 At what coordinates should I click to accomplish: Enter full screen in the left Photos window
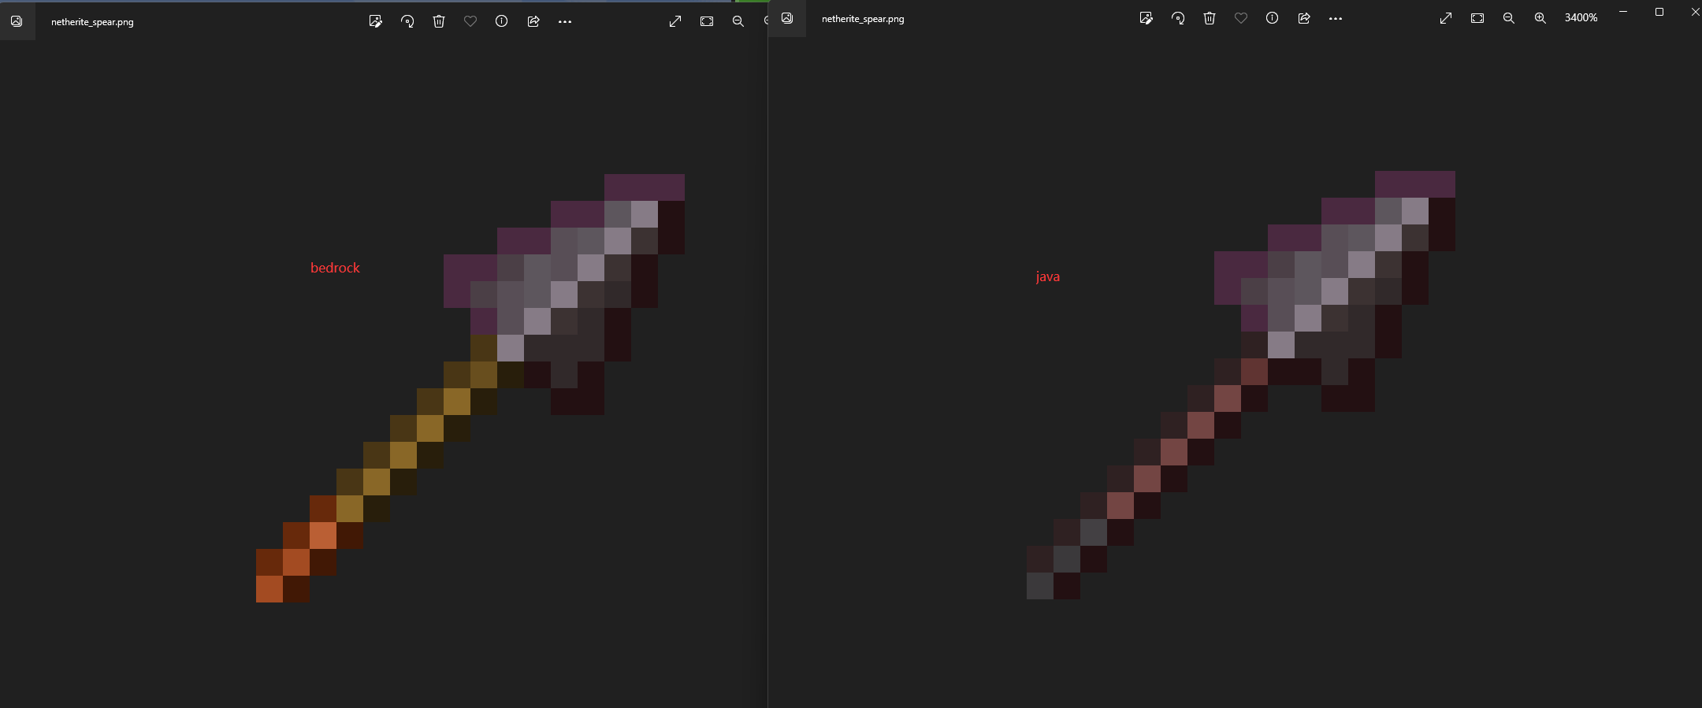(675, 21)
